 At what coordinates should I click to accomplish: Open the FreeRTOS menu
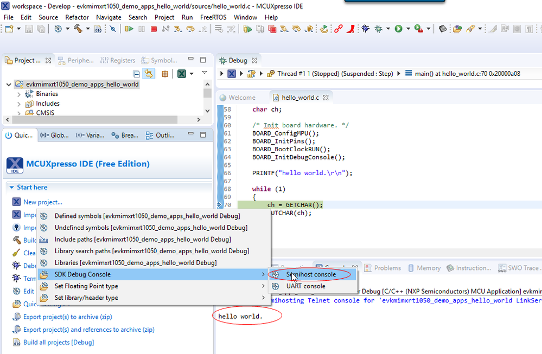point(213,17)
